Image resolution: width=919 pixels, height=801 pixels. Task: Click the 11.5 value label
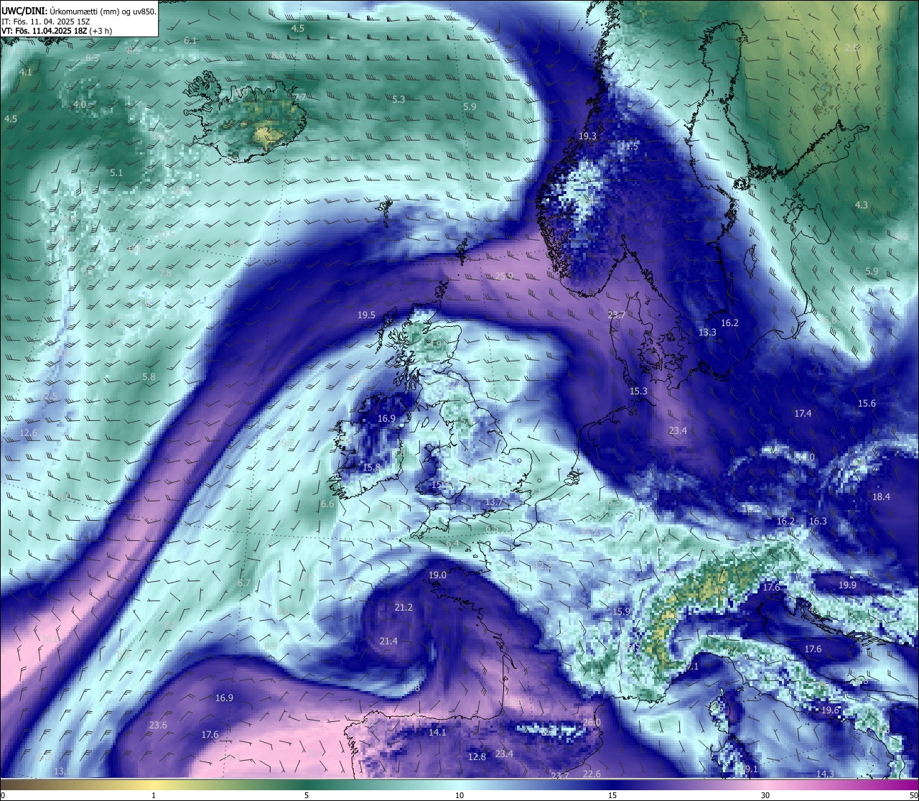[629, 146]
